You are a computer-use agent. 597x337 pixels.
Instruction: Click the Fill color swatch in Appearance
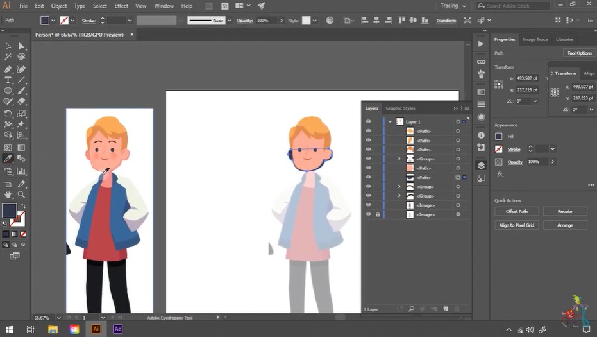(499, 136)
